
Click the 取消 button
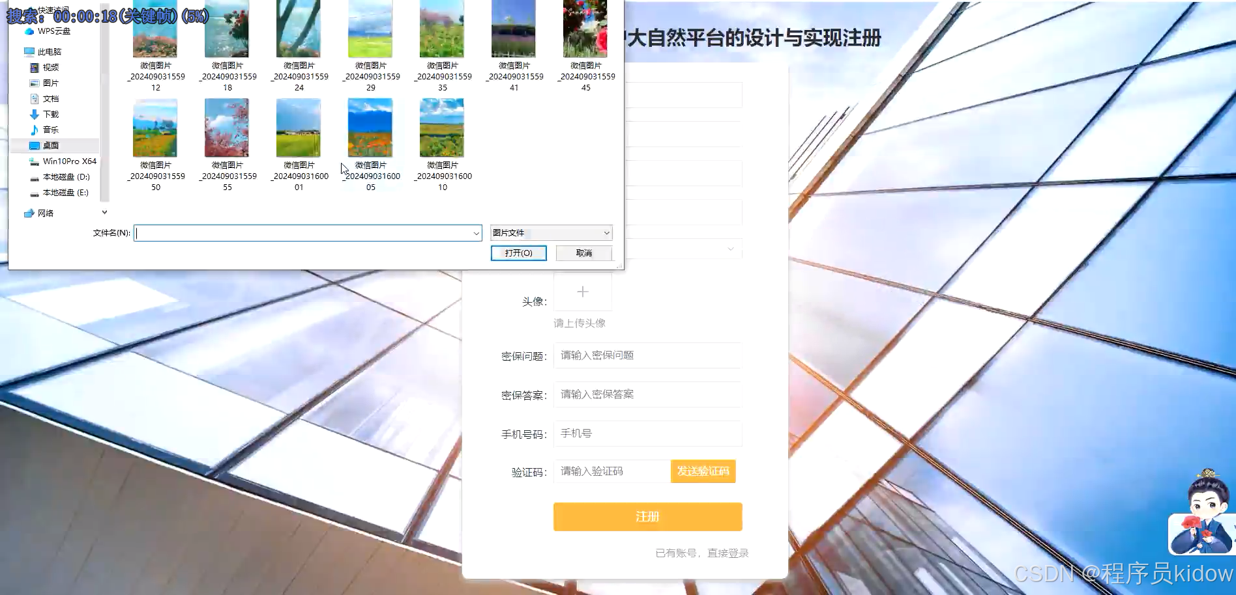coord(583,253)
